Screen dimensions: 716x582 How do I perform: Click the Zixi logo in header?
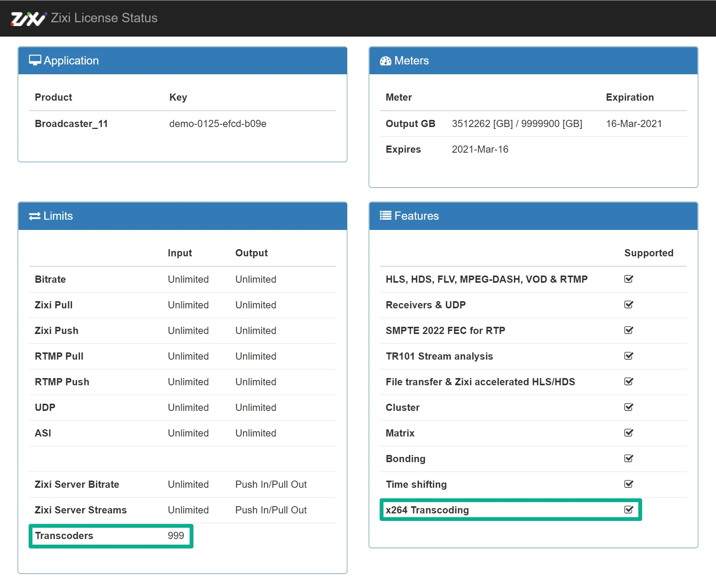28,18
